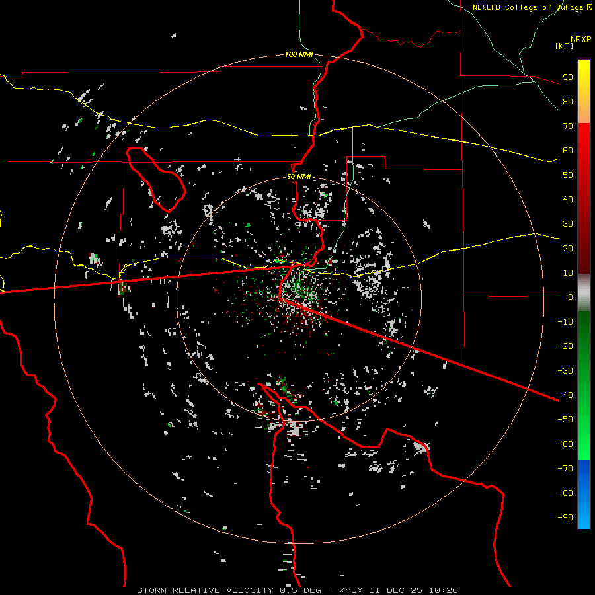Click the 11 DEC 25 date in caption

click(x=396, y=590)
